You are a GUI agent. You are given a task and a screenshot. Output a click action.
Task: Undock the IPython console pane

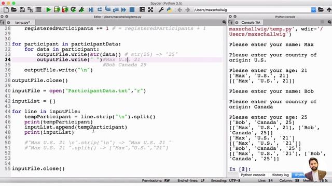coord(235,17)
